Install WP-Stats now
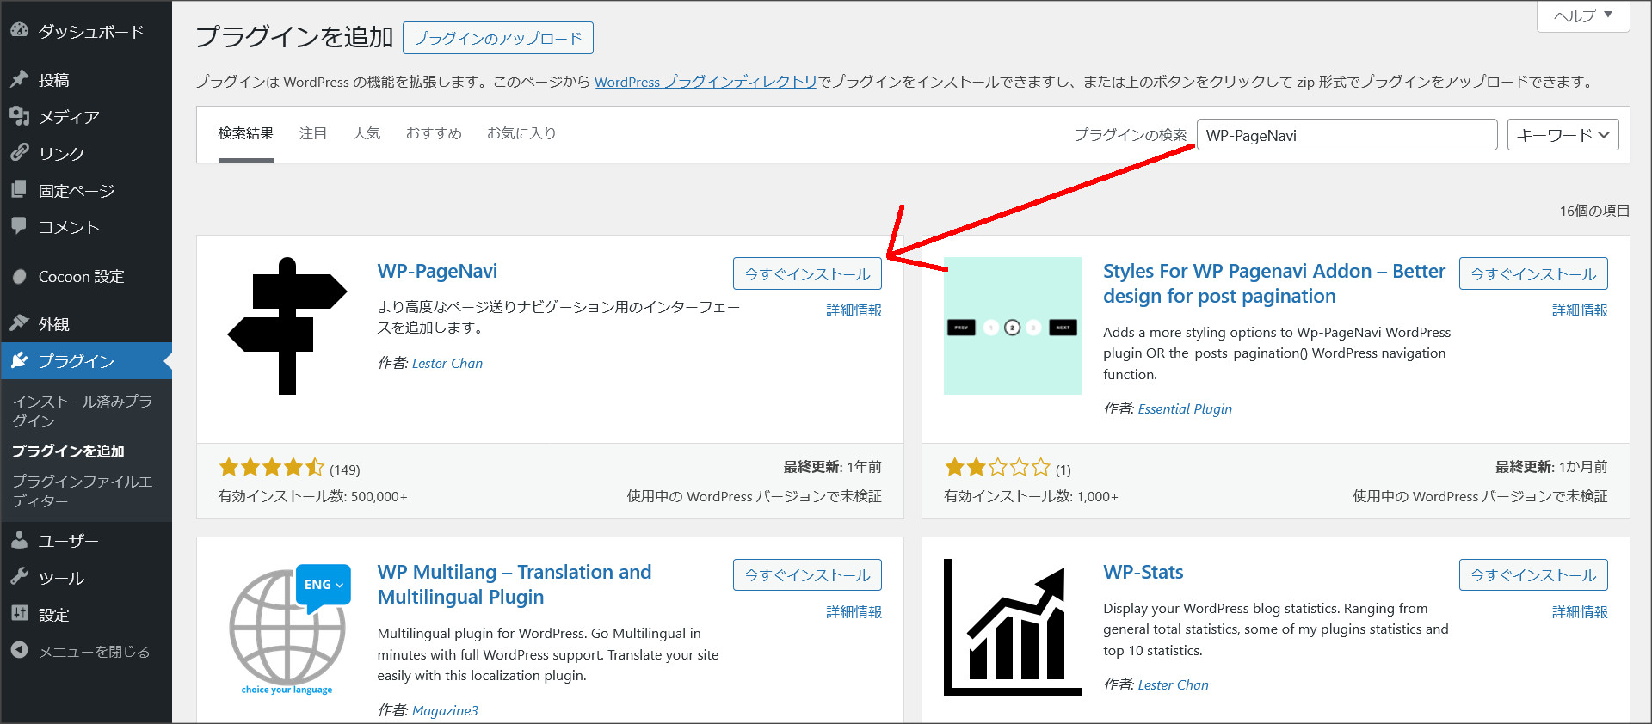Screen dimensions: 1652x724 point(1533,574)
